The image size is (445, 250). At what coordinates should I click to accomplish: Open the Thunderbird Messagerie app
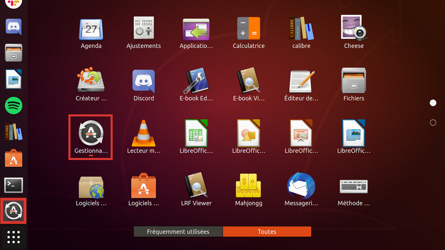[x=301, y=186]
